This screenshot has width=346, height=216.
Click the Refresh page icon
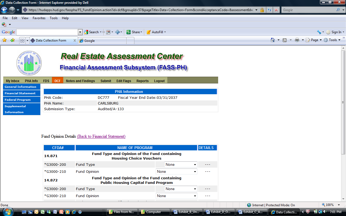pos(270,10)
